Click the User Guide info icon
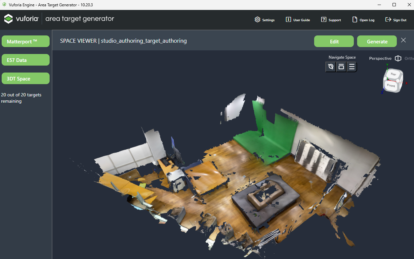Image resolution: width=414 pixels, height=259 pixels. click(x=288, y=20)
